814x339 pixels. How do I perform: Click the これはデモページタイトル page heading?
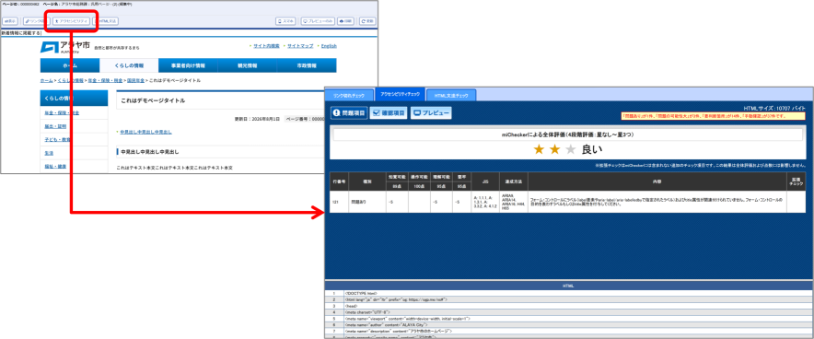[x=153, y=100]
